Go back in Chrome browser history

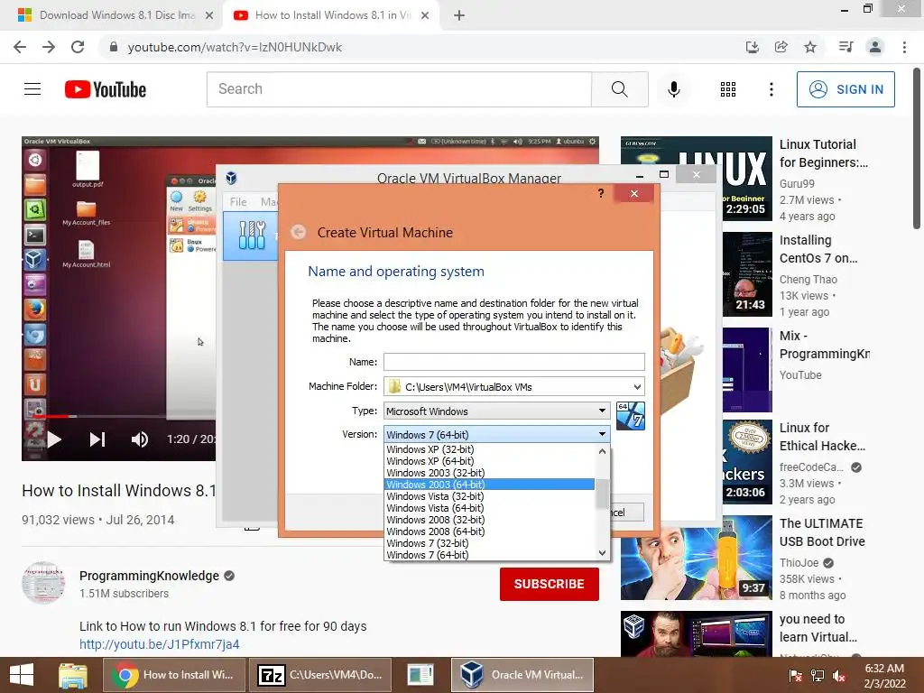coord(20,47)
